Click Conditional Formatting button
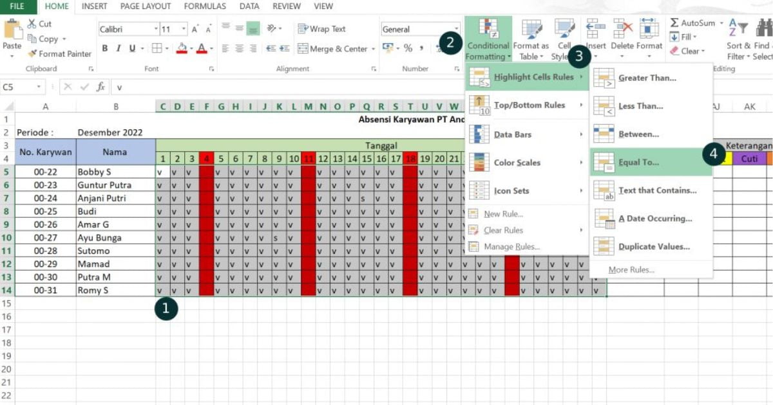This screenshot has height=405, width=773. [488, 39]
